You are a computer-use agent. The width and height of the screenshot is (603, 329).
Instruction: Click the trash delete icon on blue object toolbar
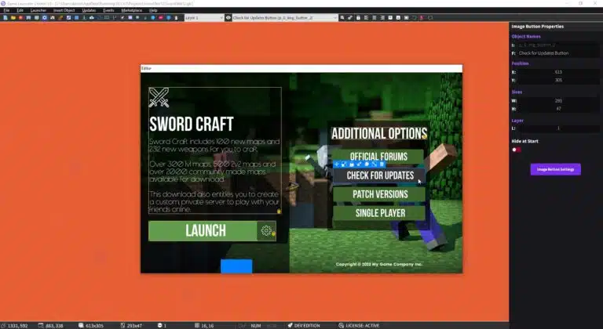click(382, 164)
